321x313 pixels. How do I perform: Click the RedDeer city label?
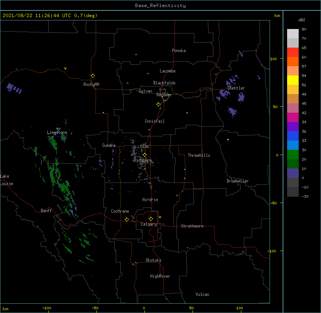click(x=164, y=95)
